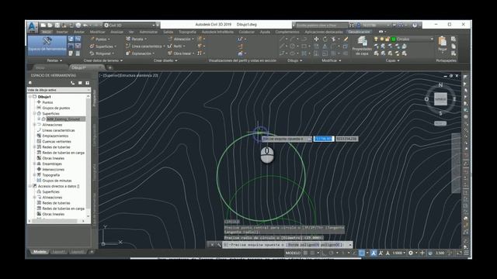The width and height of the screenshot is (497, 279).
Task: Open the Poligonal dropdown
Action: 102,53
